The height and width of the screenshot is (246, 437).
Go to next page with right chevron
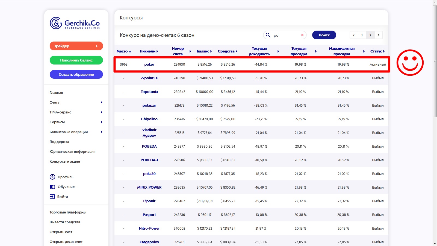pyautogui.click(x=378, y=35)
